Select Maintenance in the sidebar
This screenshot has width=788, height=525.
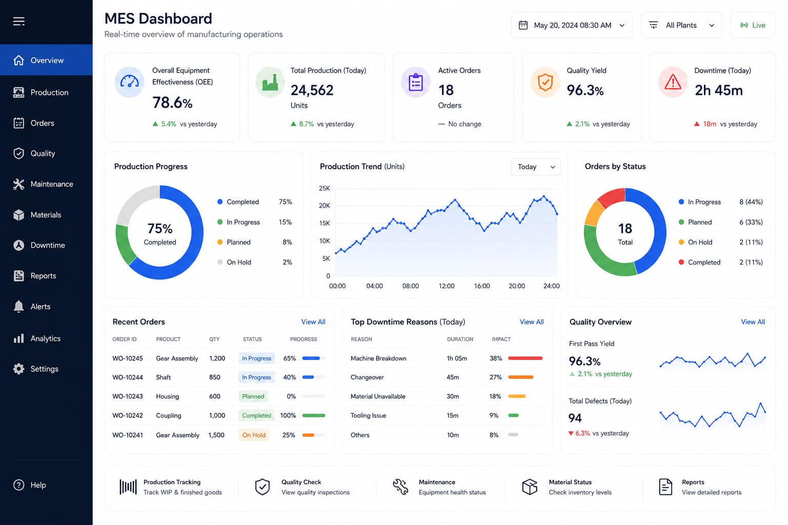46,184
